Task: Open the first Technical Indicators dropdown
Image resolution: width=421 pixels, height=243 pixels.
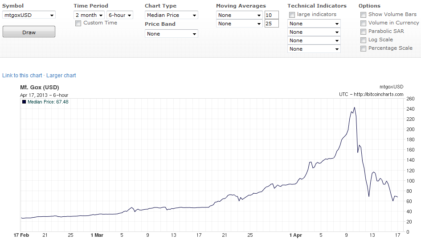Action: (x=314, y=24)
